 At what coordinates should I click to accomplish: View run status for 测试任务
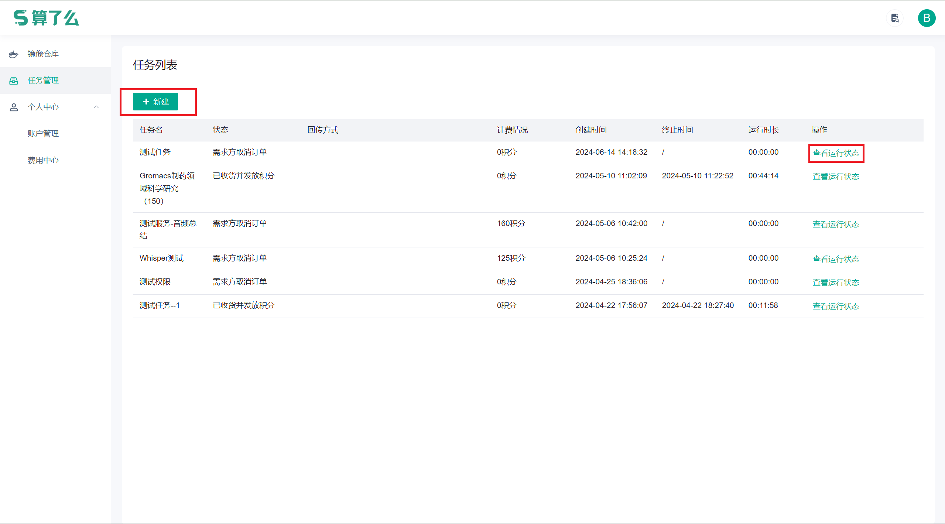836,153
